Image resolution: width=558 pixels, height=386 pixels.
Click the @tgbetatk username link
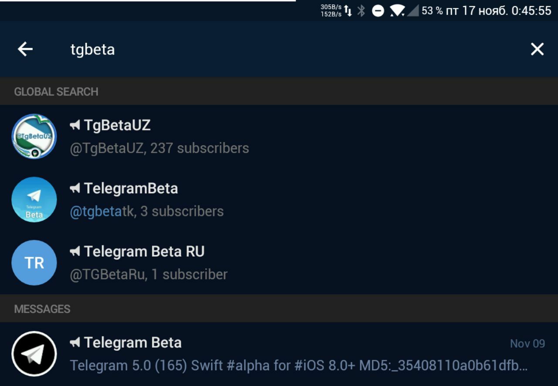(x=102, y=212)
